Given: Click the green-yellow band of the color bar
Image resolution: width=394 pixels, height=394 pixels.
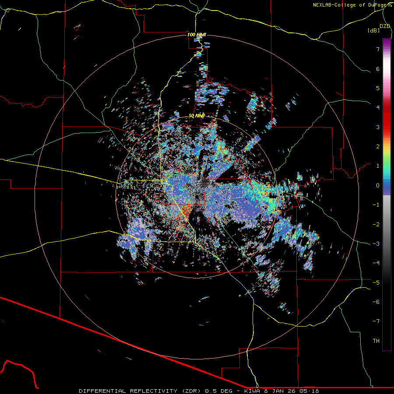Looking at the screenshot, I should (387, 157).
